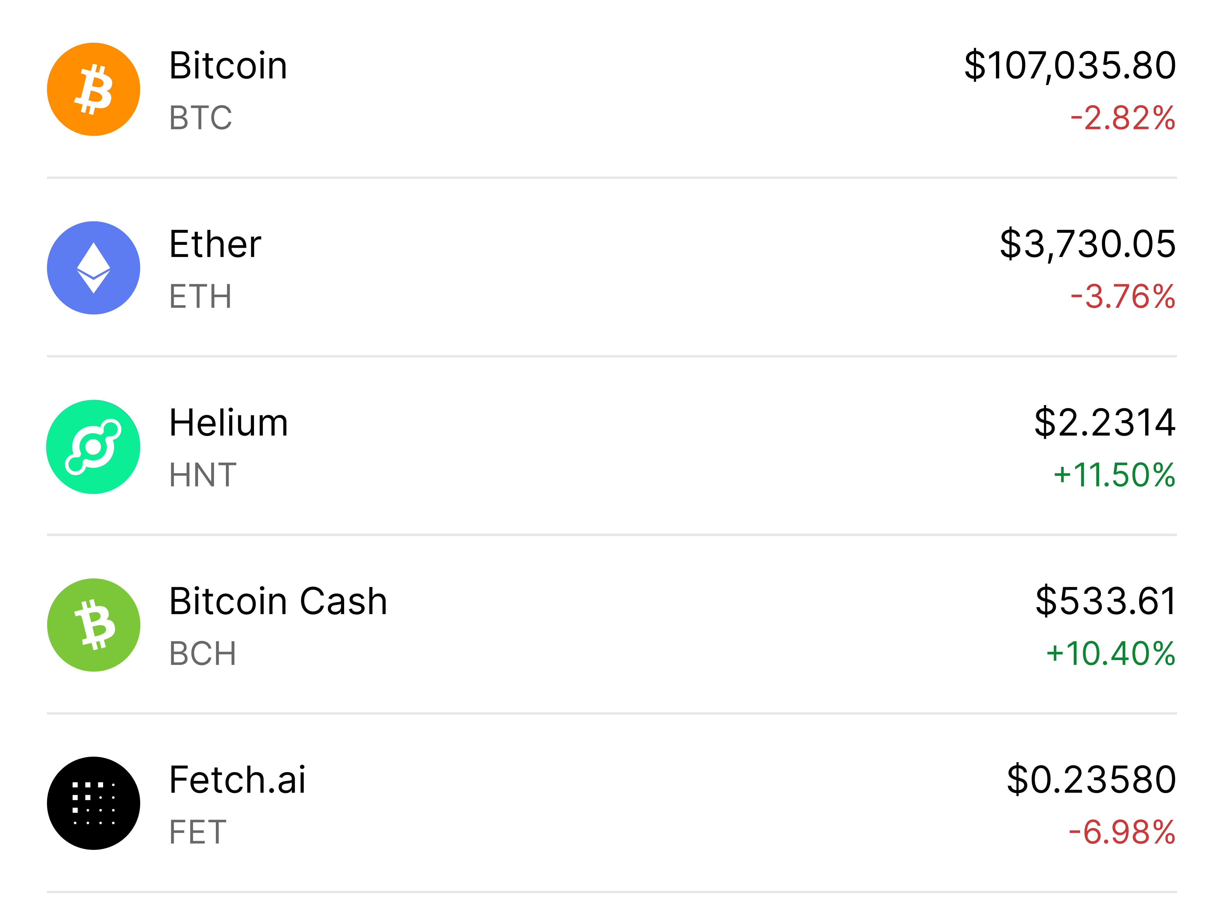The image size is (1224, 907).
Task: Click the HNT ticker symbol
Action: (203, 475)
